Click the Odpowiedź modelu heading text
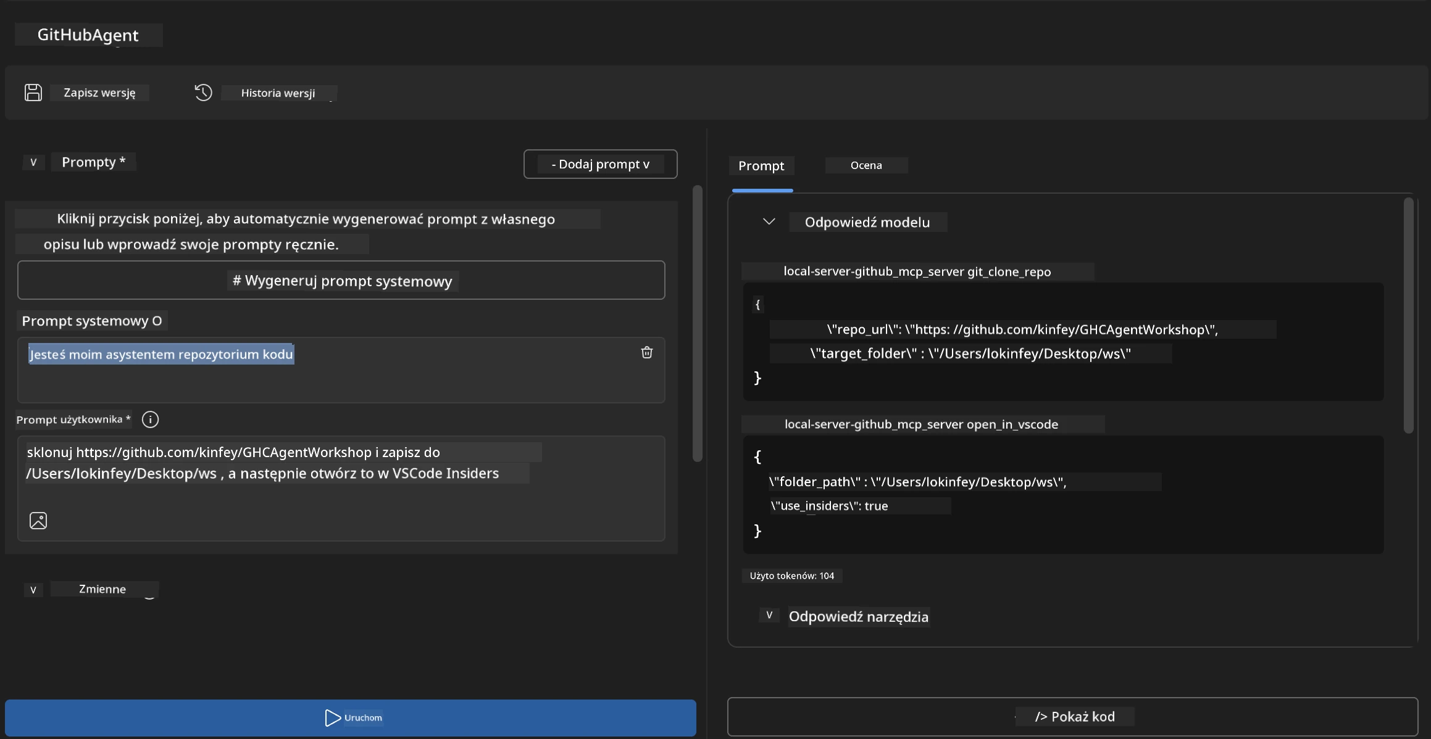 pyautogui.click(x=867, y=222)
